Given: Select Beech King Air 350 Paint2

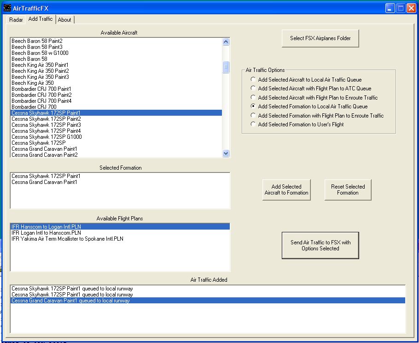Looking at the screenshot, I should click(116, 71).
